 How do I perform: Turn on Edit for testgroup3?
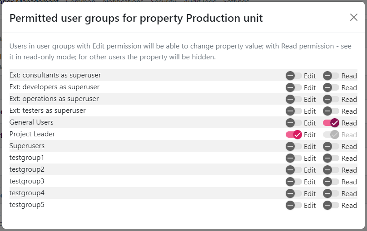(293, 182)
